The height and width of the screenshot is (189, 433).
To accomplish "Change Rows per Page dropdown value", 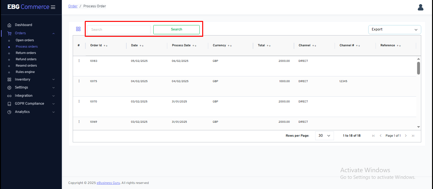I will (x=324, y=136).
